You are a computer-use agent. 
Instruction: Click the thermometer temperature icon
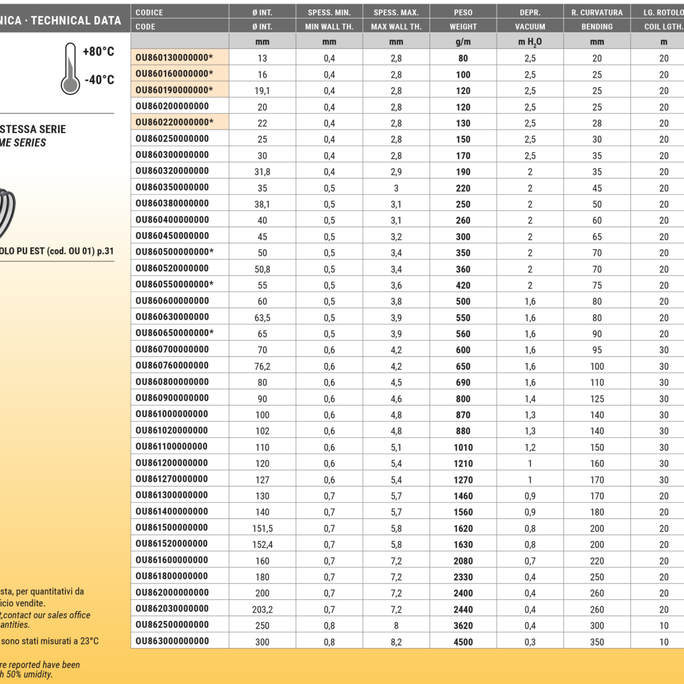(x=70, y=69)
